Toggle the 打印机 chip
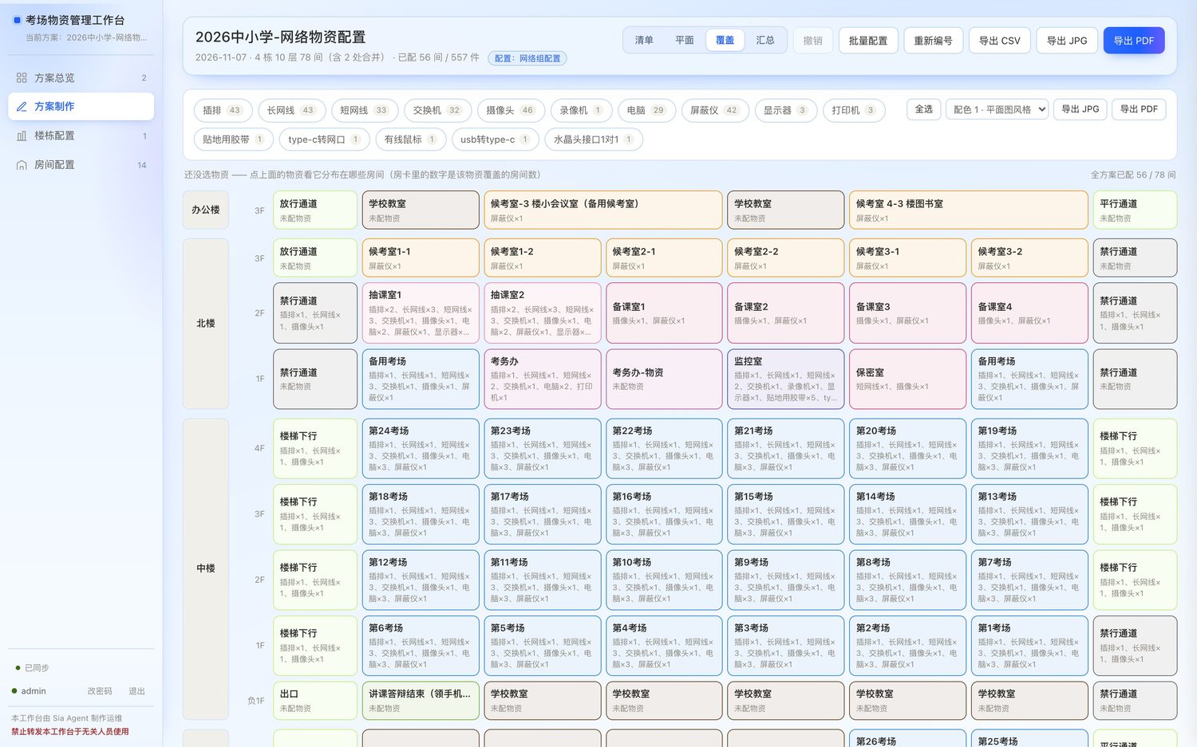The image size is (1197, 747). [854, 111]
